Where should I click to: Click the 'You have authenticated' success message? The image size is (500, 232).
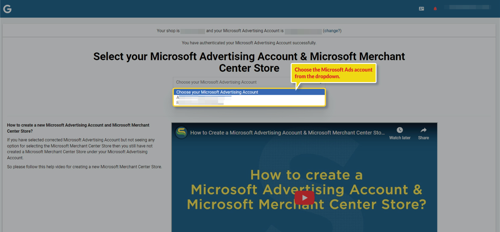pos(249,43)
